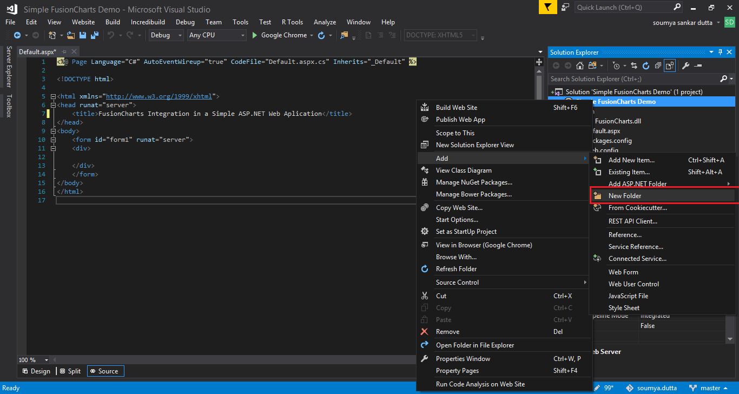739x394 pixels.
Task: Switch to Split view button
Action: [70, 371]
